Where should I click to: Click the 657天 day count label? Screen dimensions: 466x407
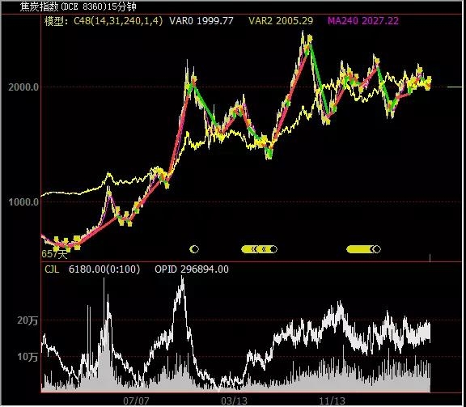[x=54, y=254]
